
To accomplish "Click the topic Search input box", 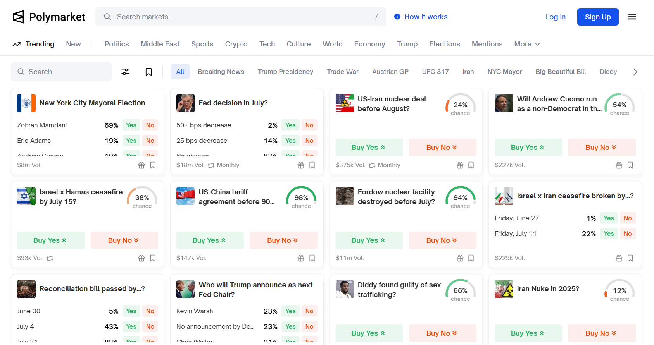I will (61, 72).
